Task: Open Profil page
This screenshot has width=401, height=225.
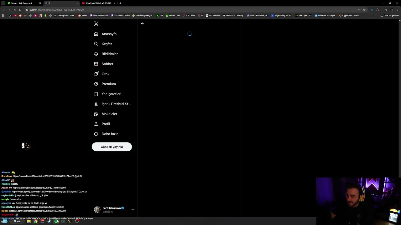Action: tap(102, 124)
